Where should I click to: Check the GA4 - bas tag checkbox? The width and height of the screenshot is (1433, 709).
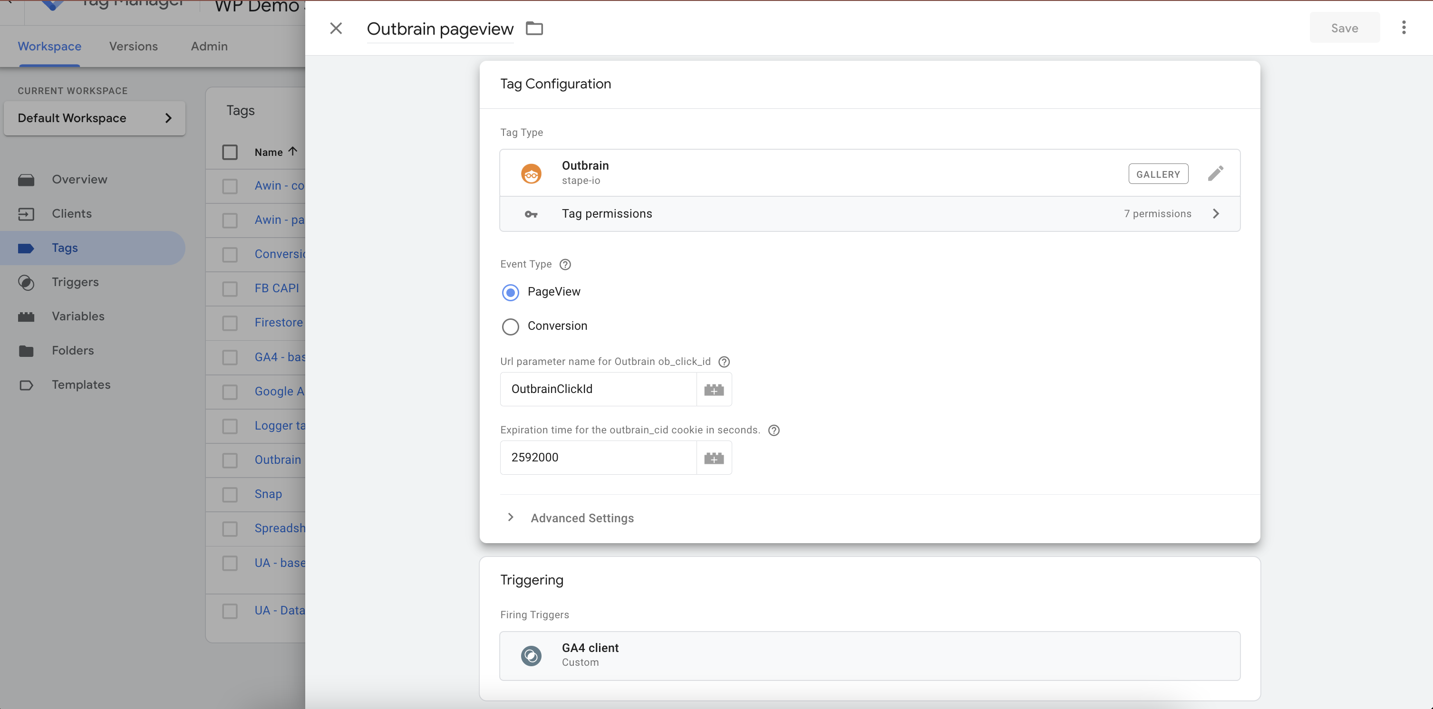(230, 357)
